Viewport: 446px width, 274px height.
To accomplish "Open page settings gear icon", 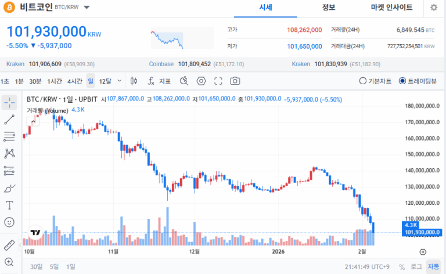I will (434, 8).
